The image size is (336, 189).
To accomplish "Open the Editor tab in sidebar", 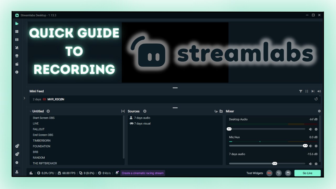I will tap(17, 23).
